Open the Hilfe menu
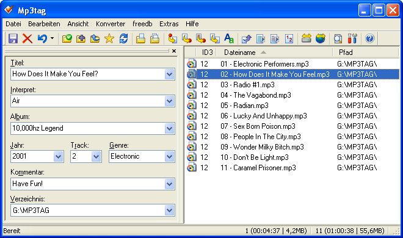 (x=192, y=24)
